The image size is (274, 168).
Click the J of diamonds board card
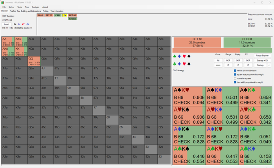[28, 24]
